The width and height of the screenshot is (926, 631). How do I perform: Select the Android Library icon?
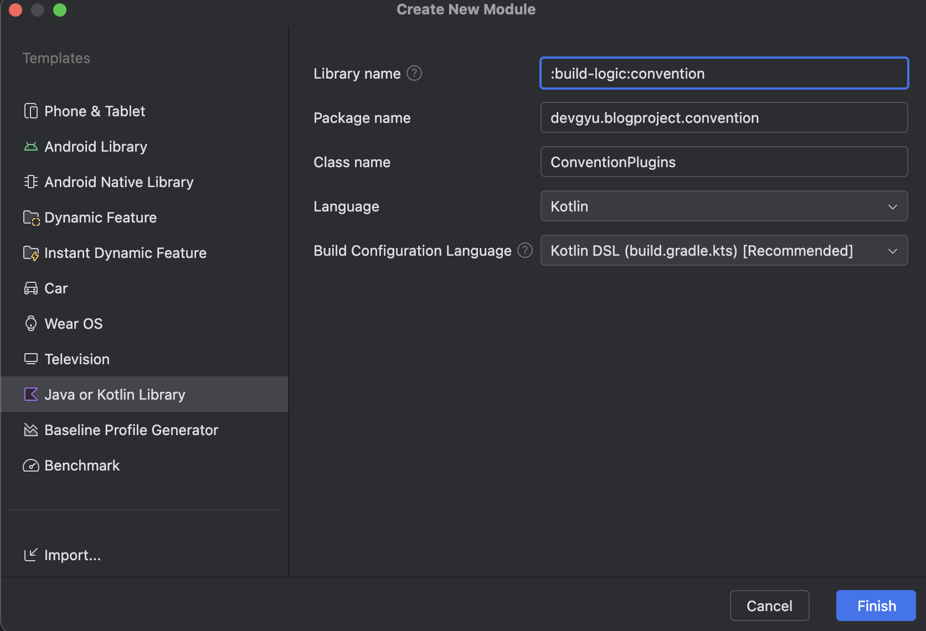coord(31,147)
